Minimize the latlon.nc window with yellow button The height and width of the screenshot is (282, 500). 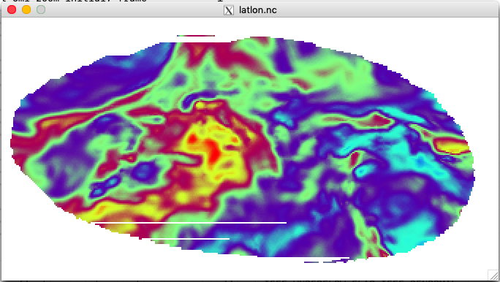pyautogui.click(x=26, y=9)
